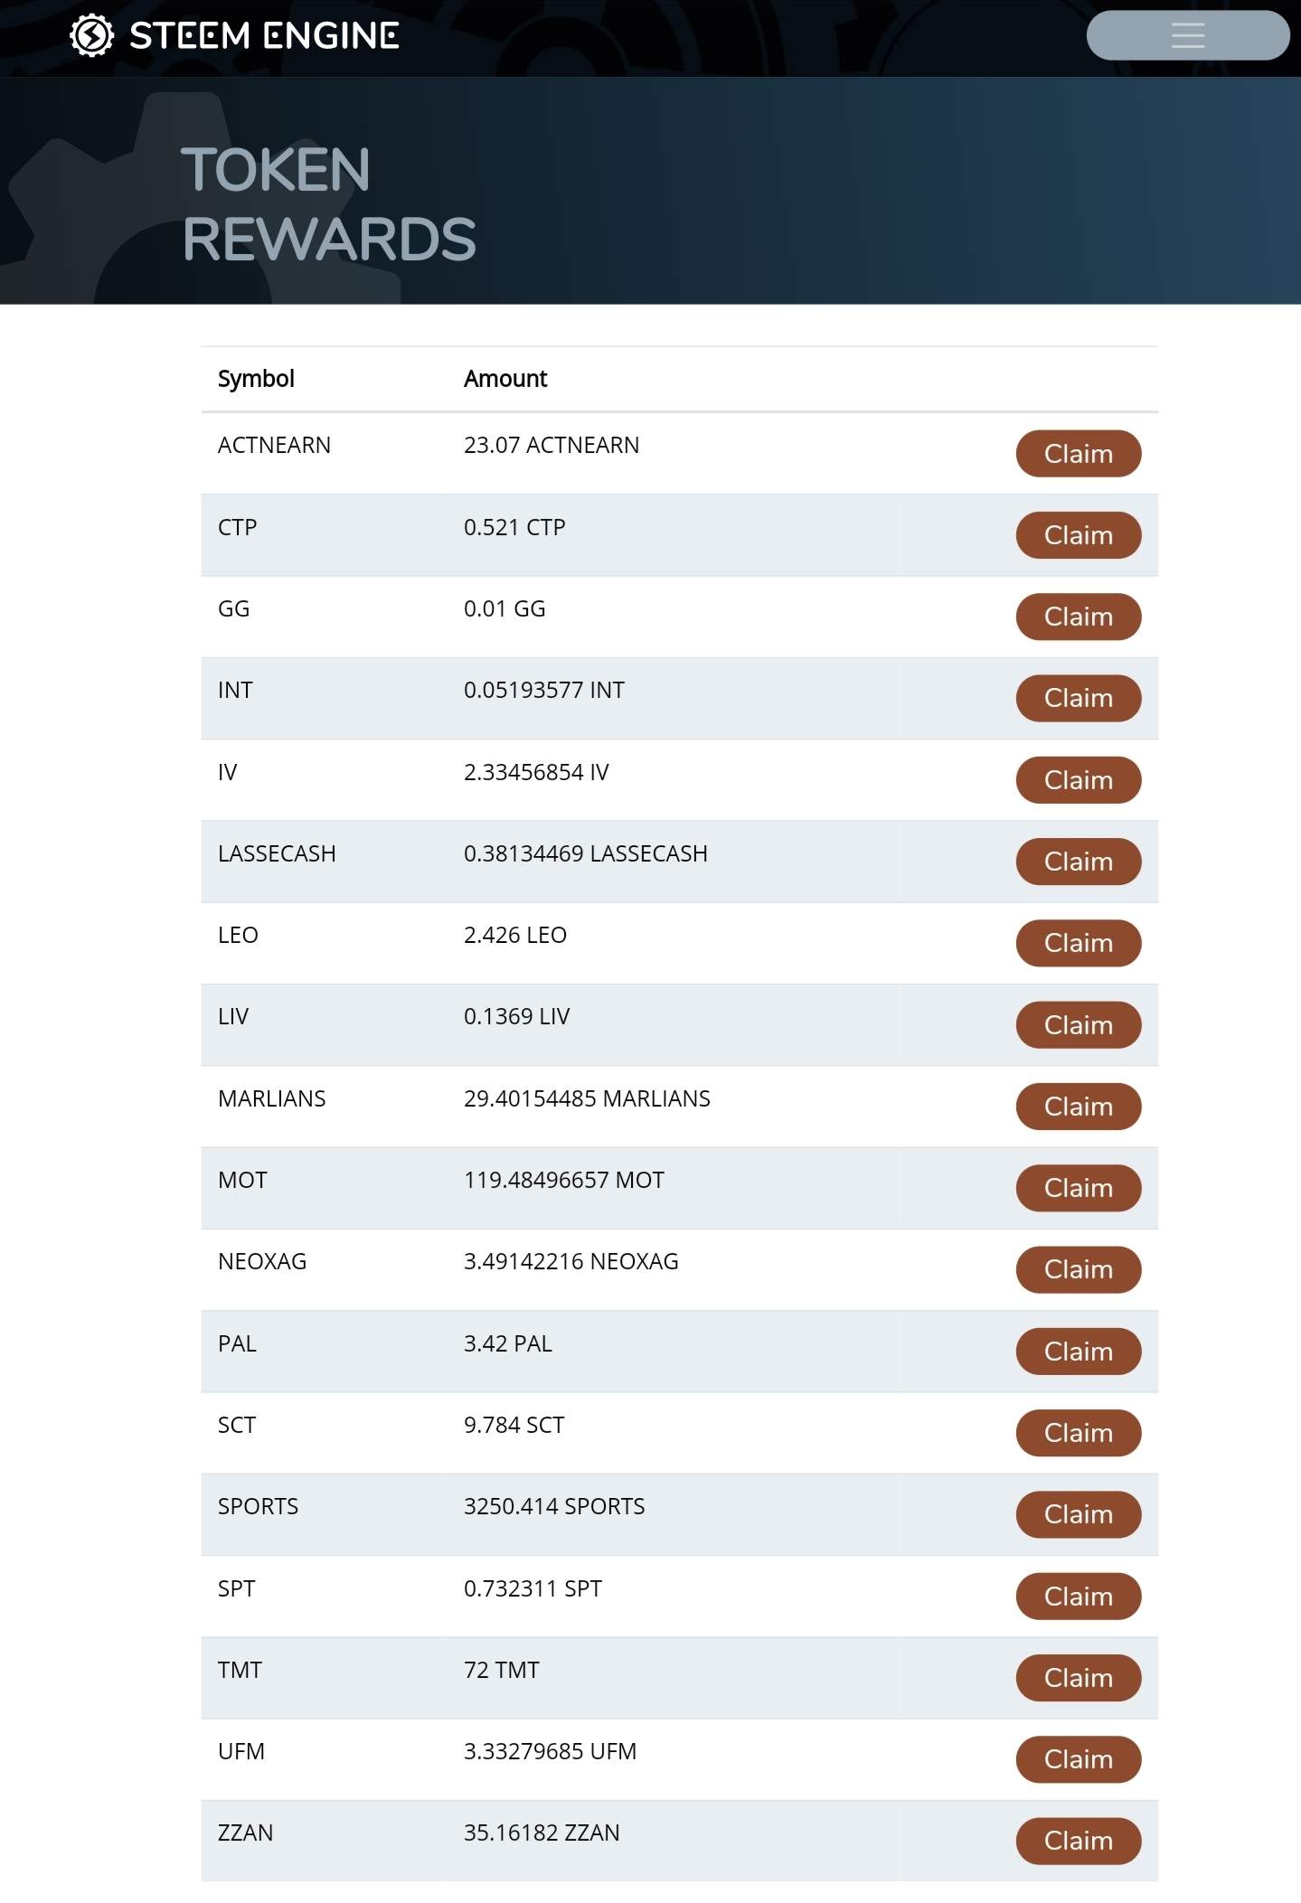Open the hamburger navigation menu
Screen dimensions: 1301x1903
click(1187, 36)
